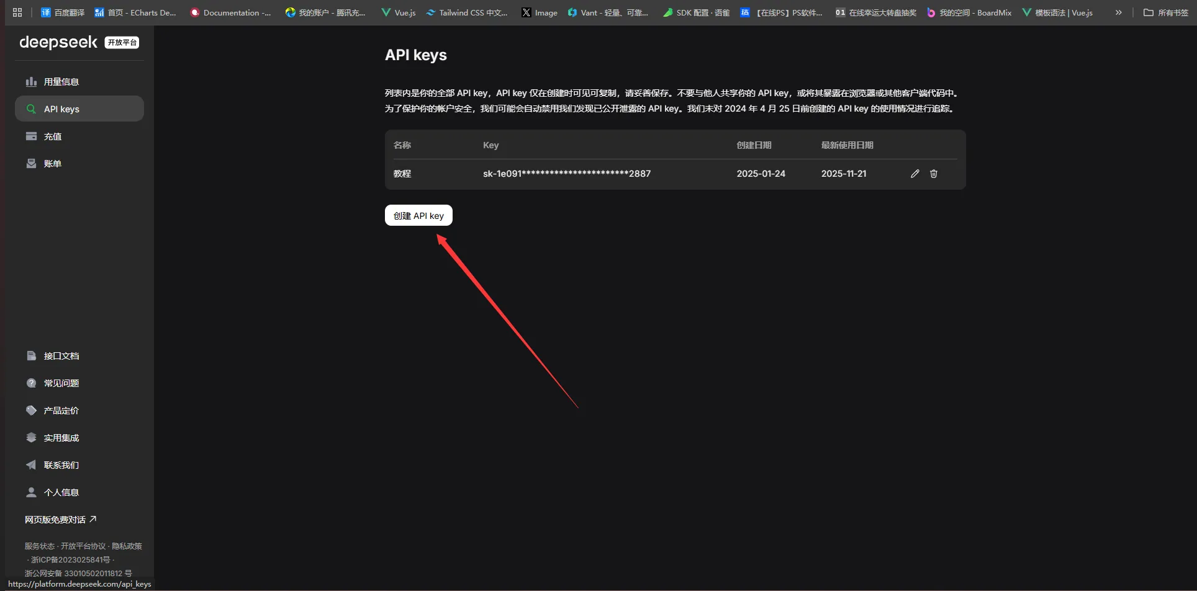Select 产品定价 in the sidebar
The width and height of the screenshot is (1197, 591).
pos(60,410)
